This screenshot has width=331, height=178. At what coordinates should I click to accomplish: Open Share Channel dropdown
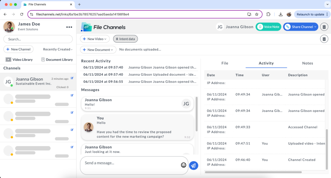pyautogui.click(x=301, y=27)
